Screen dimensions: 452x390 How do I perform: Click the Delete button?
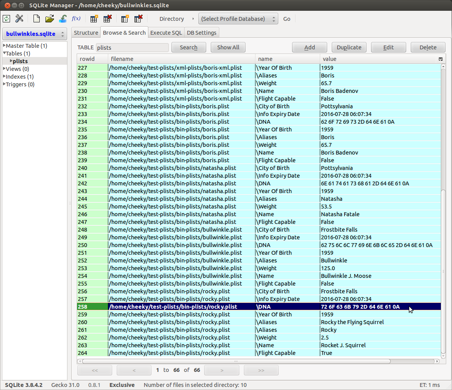click(428, 47)
